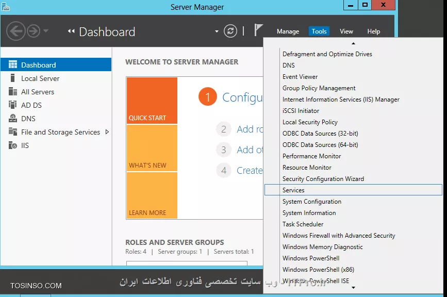Open System Information
The image size is (447, 297).
[353, 213]
